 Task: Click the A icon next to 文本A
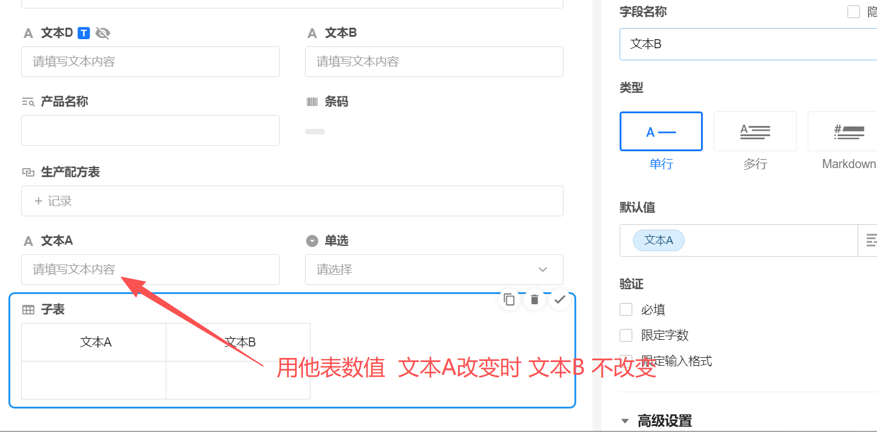[28, 240]
